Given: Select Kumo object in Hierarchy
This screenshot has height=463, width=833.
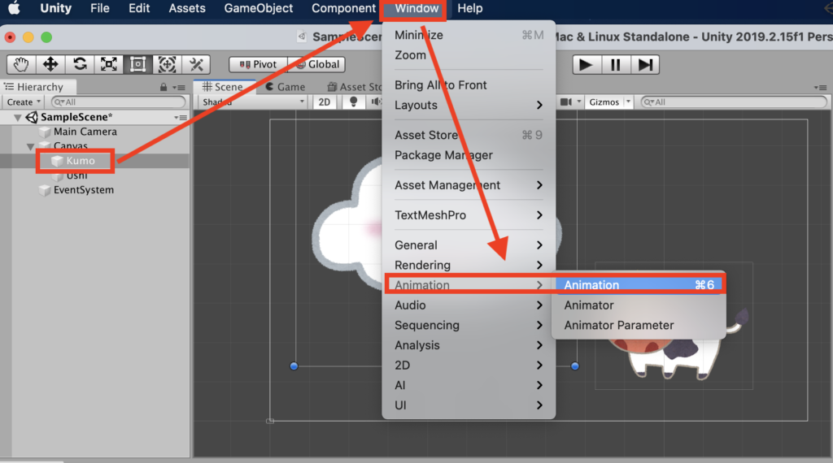Looking at the screenshot, I should 81,161.
